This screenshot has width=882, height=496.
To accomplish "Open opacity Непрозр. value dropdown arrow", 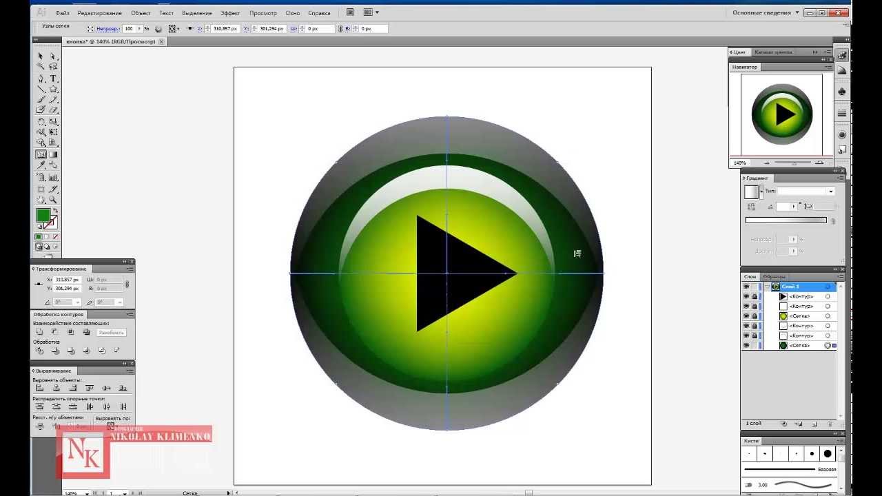I will pyautogui.click(x=139, y=29).
